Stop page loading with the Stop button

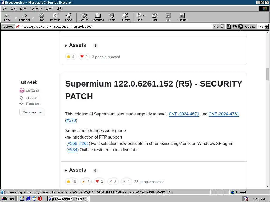(41, 17)
